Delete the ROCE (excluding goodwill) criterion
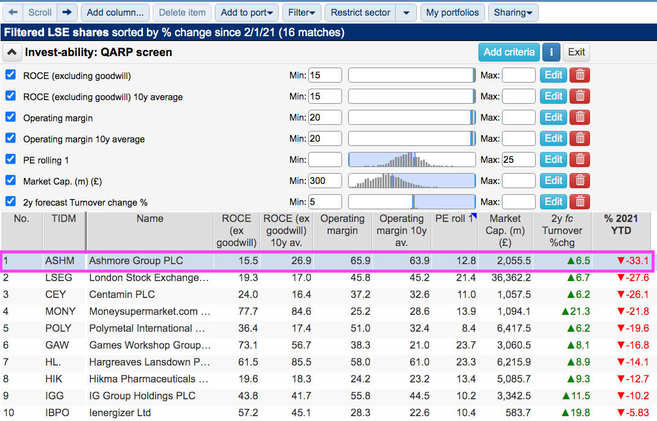 pyautogui.click(x=580, y=75)
